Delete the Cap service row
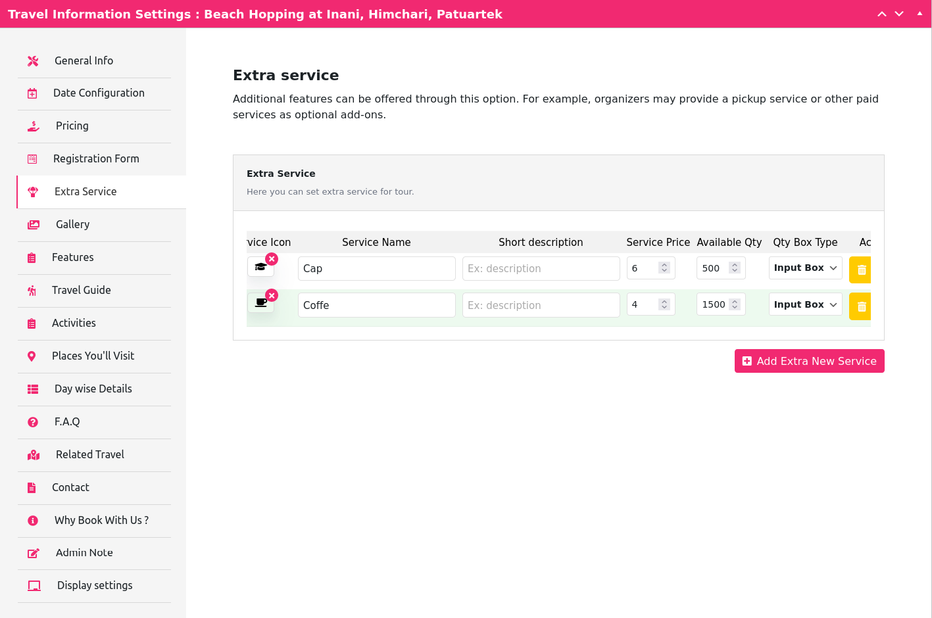Image resolution: width=932 pixels, height=618 pixels. [x=861, y=270]
